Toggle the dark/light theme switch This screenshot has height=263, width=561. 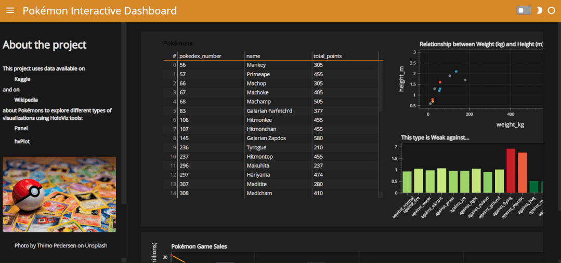524,11
